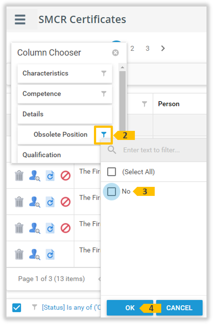Click red prohibit icon in first row
The image size is (213, 324).
coord(65,176)
